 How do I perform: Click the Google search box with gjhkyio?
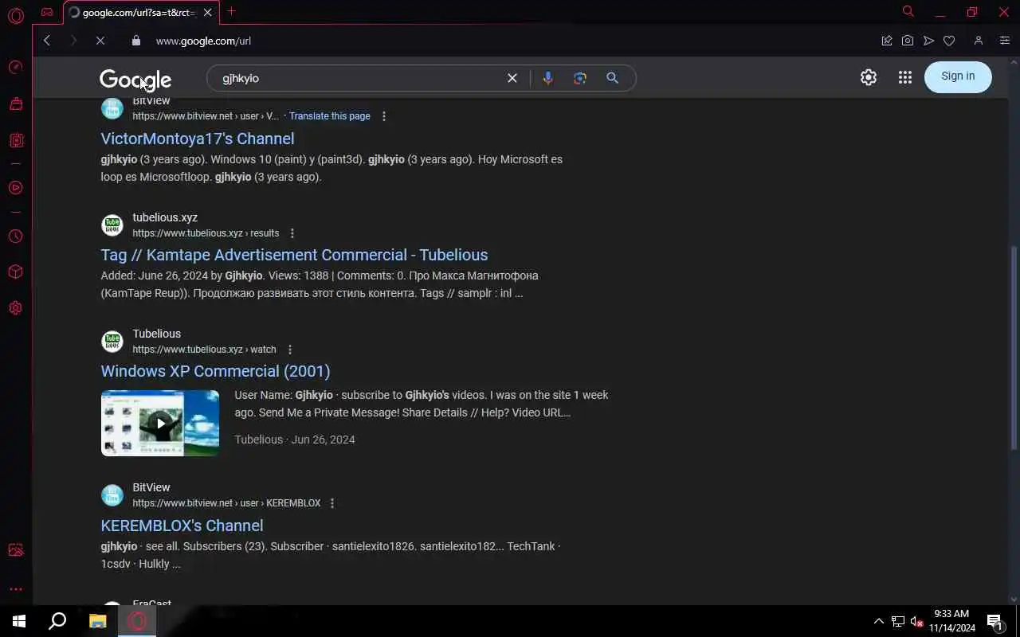tap(359, 78)
